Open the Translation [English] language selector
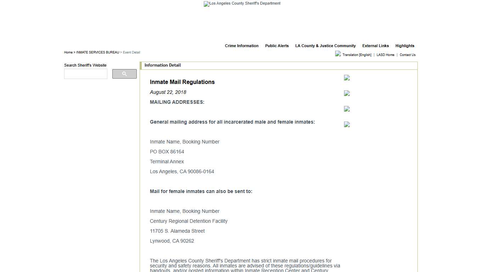The height and width of the screenshot is (272, 484). (x=356, y=55)
